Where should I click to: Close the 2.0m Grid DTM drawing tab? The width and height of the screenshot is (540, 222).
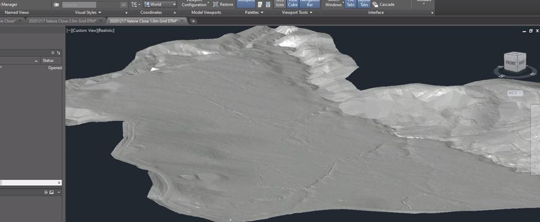(x=100, y=21)
